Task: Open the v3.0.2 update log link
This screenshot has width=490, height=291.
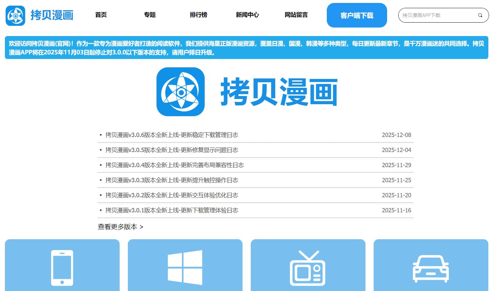Action: point(172,195)
